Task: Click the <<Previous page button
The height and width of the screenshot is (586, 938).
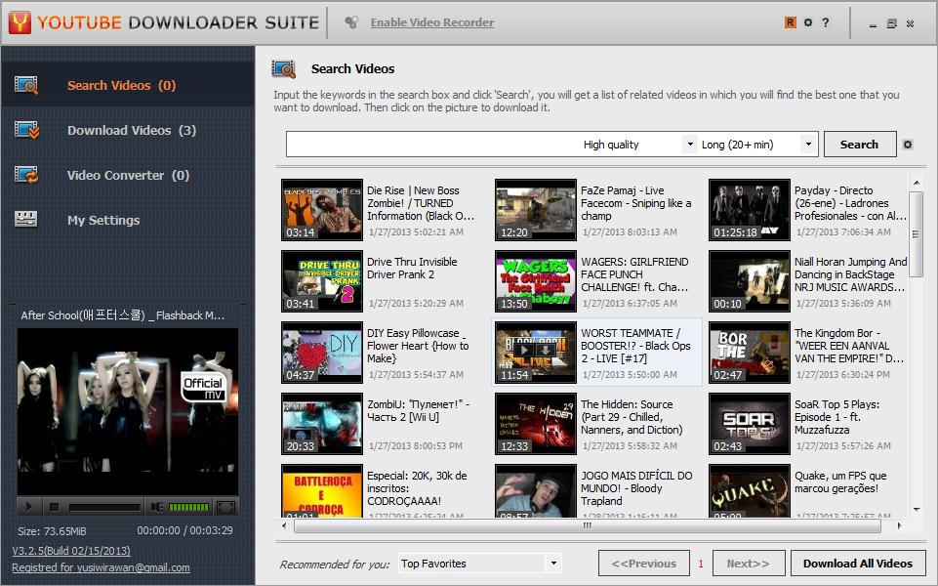Action: click(643, 564)
